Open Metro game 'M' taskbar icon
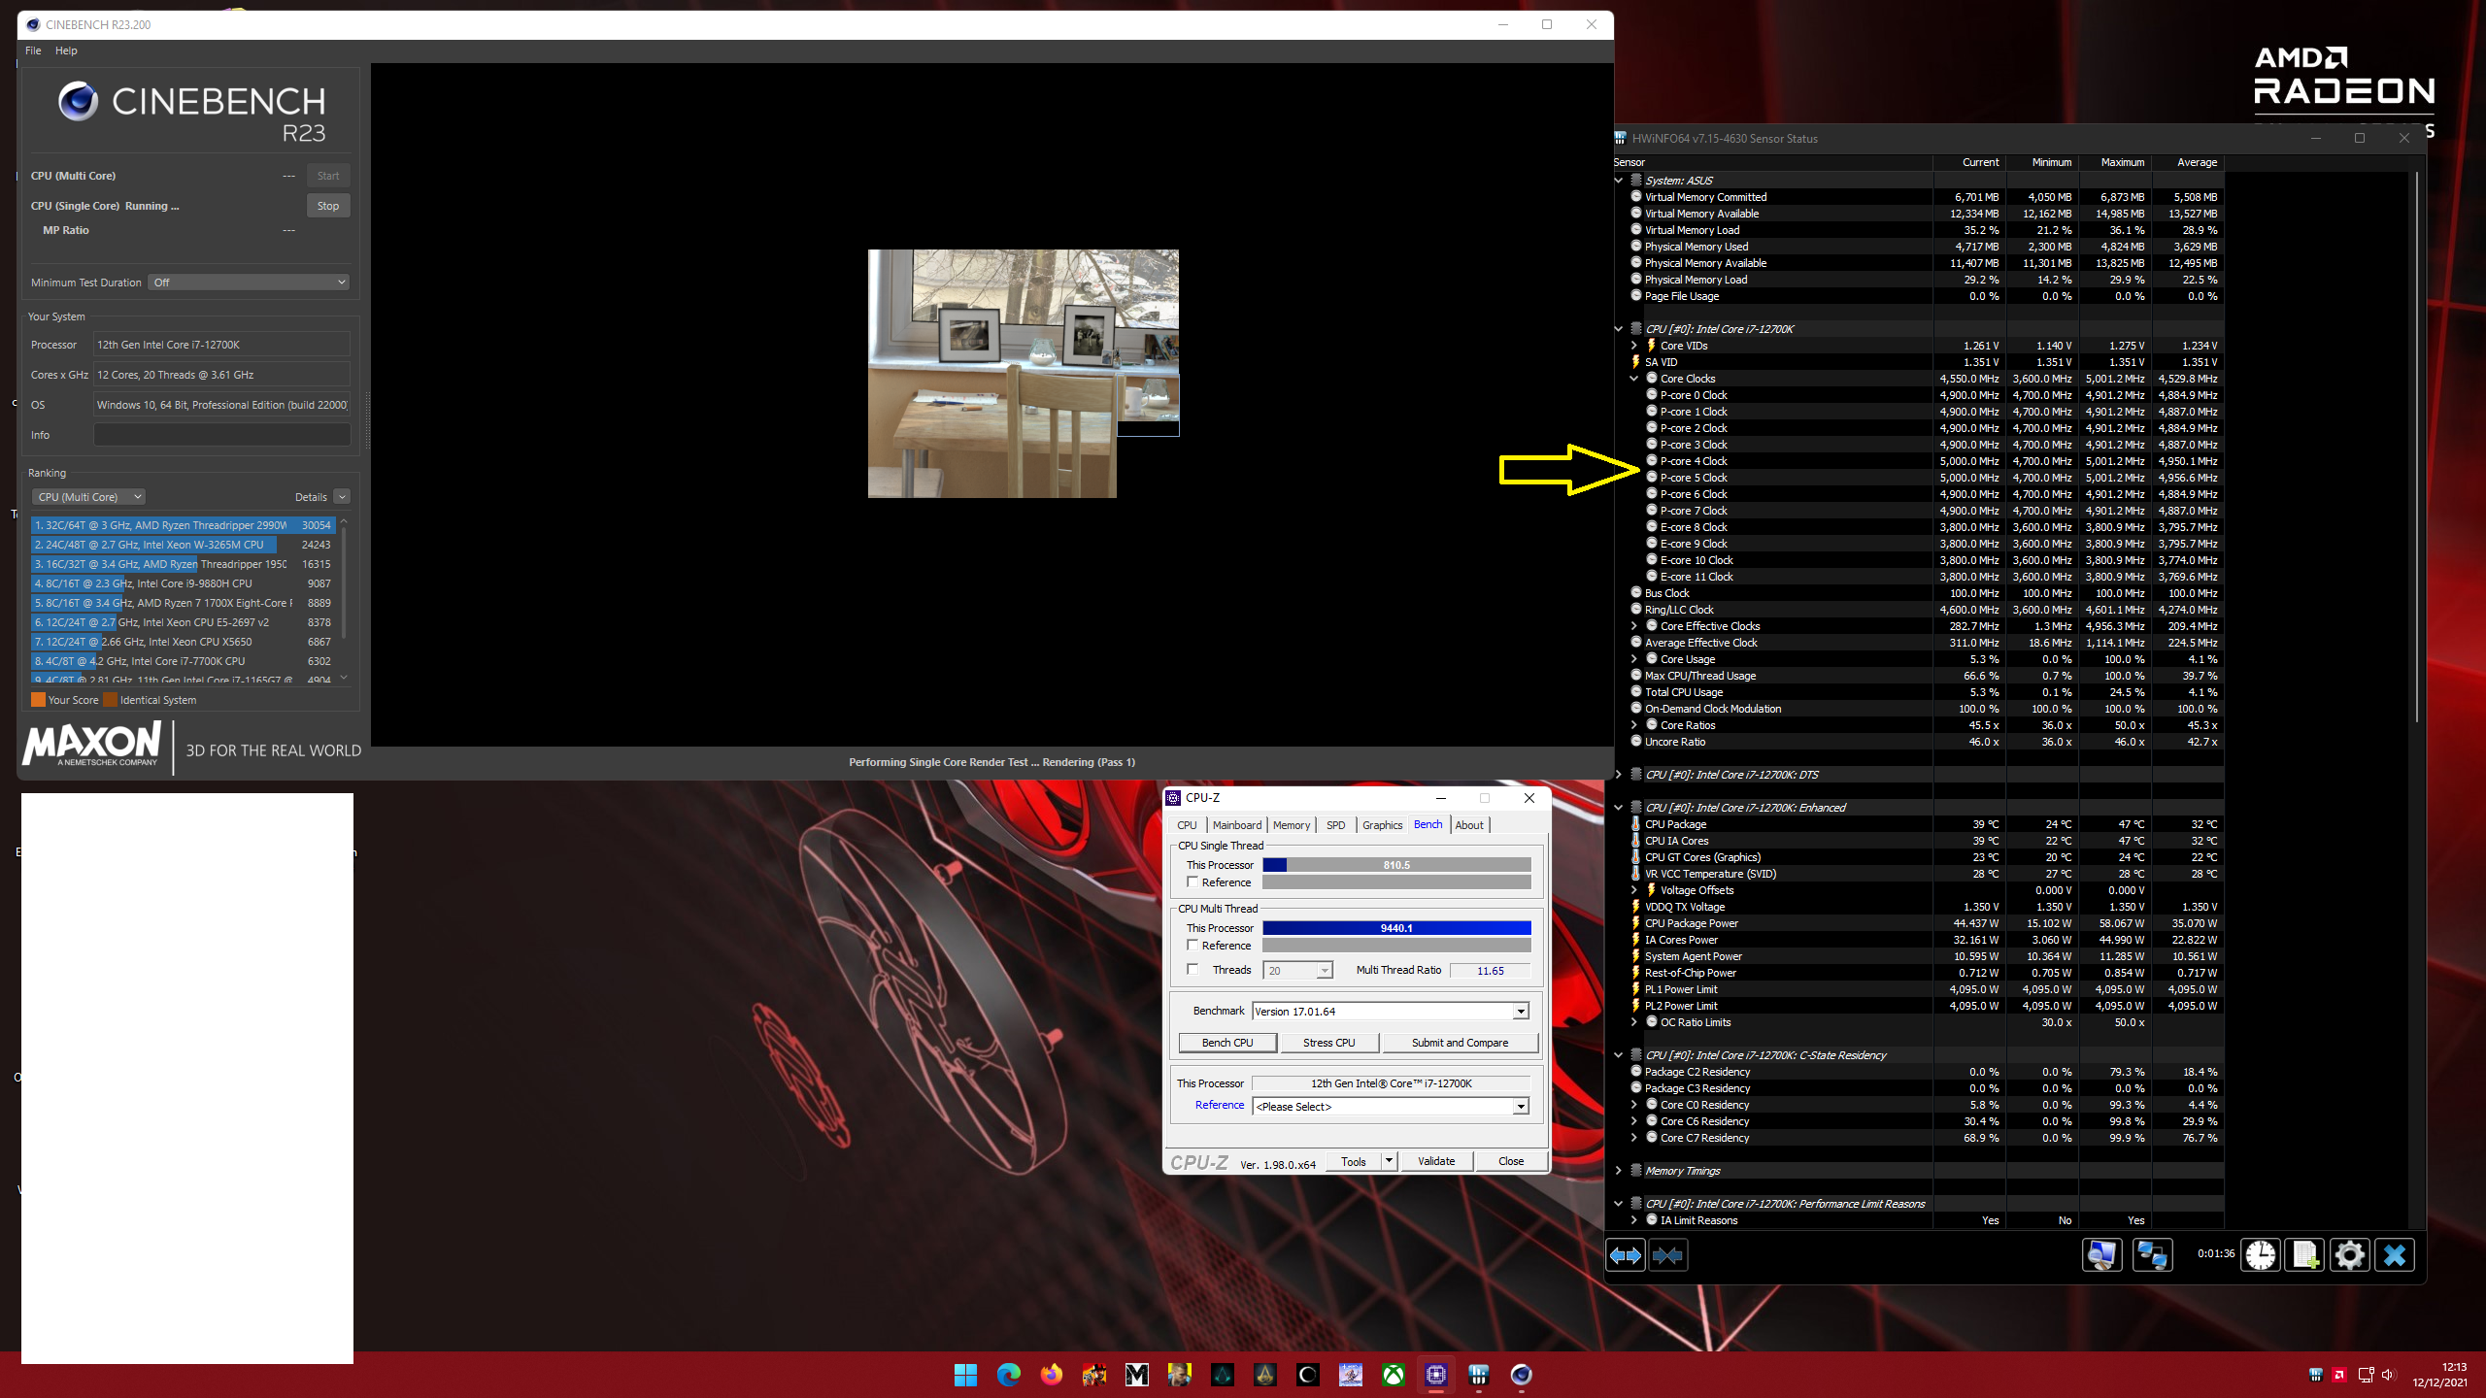2486x1398 pixels. pyautogui.click(x=1137, y=1375)
